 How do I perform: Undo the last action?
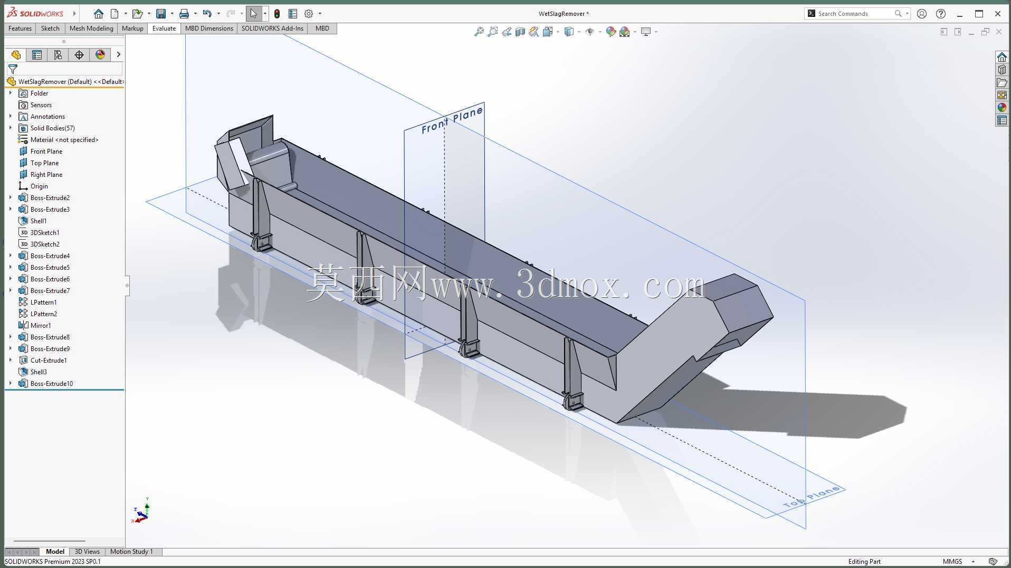[x=207, y=14]
